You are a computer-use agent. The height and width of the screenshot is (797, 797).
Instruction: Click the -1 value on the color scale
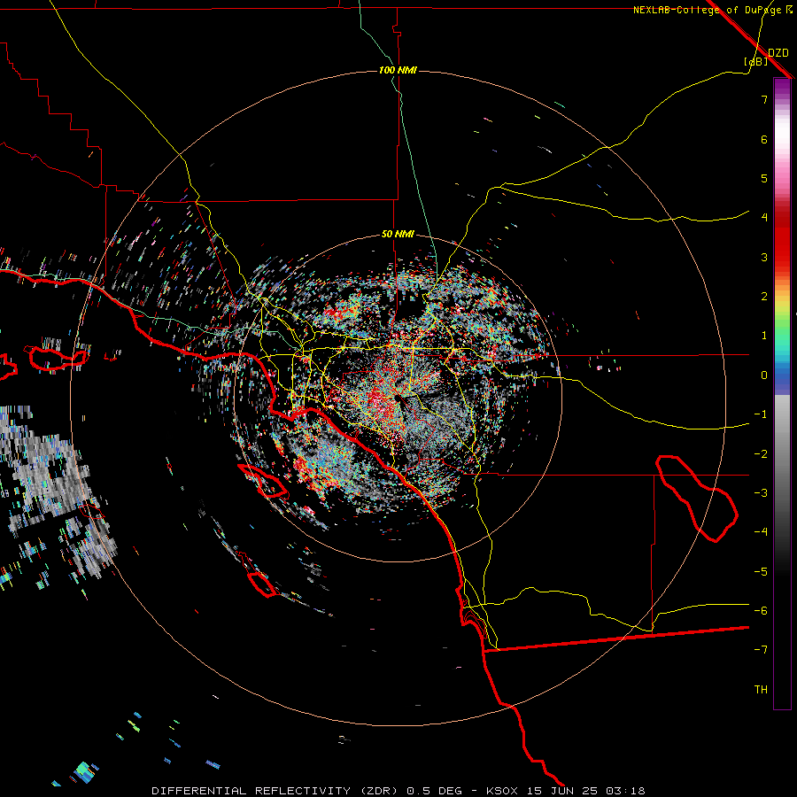761,414
